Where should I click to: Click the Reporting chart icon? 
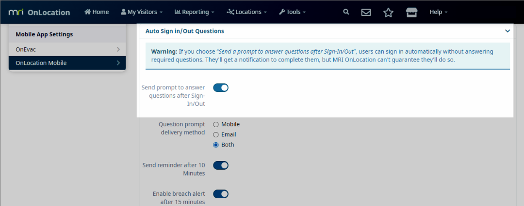pos(178,12)
